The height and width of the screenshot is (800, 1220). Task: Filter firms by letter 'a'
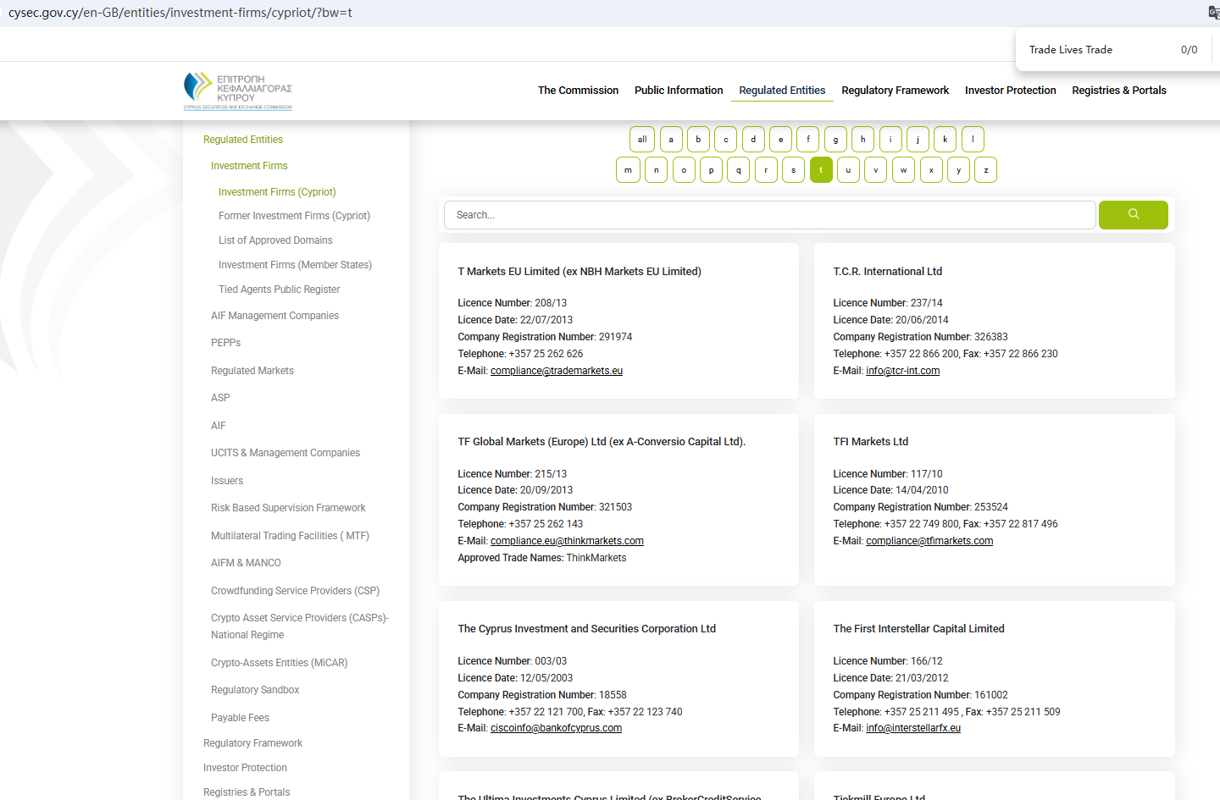click(x=671, y=140)
